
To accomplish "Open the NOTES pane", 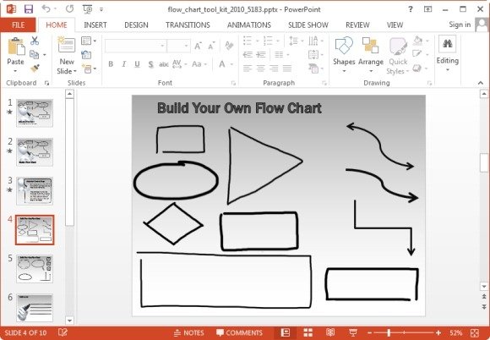I will [189, 332].
